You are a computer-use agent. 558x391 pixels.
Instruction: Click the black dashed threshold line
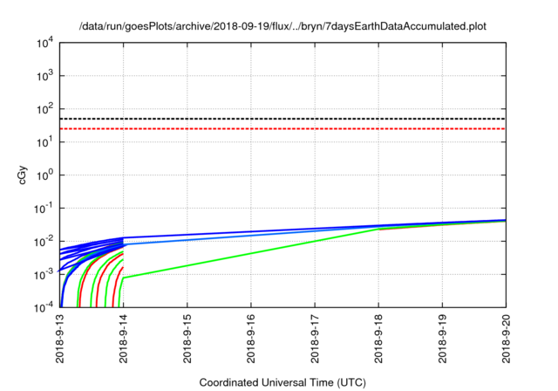point(282,119)
